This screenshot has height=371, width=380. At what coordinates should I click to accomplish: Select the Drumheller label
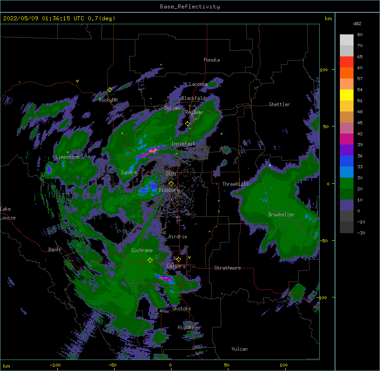pyautogui.click(x=281, y=215)
